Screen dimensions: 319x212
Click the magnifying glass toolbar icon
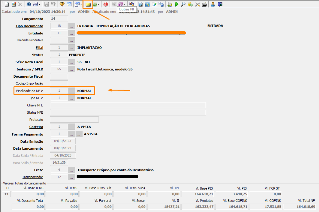183,4
